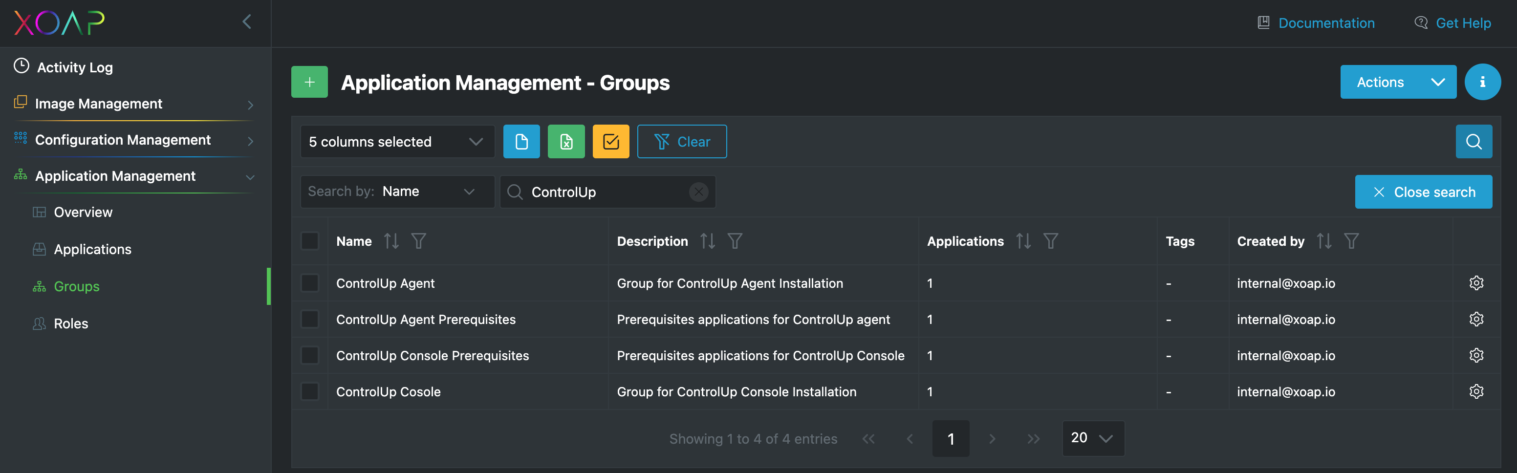This screenshot has width=1517, height=473.
Task: Expand Configuration Management menu
Action: pyautogui.click(x=134, y=140)
